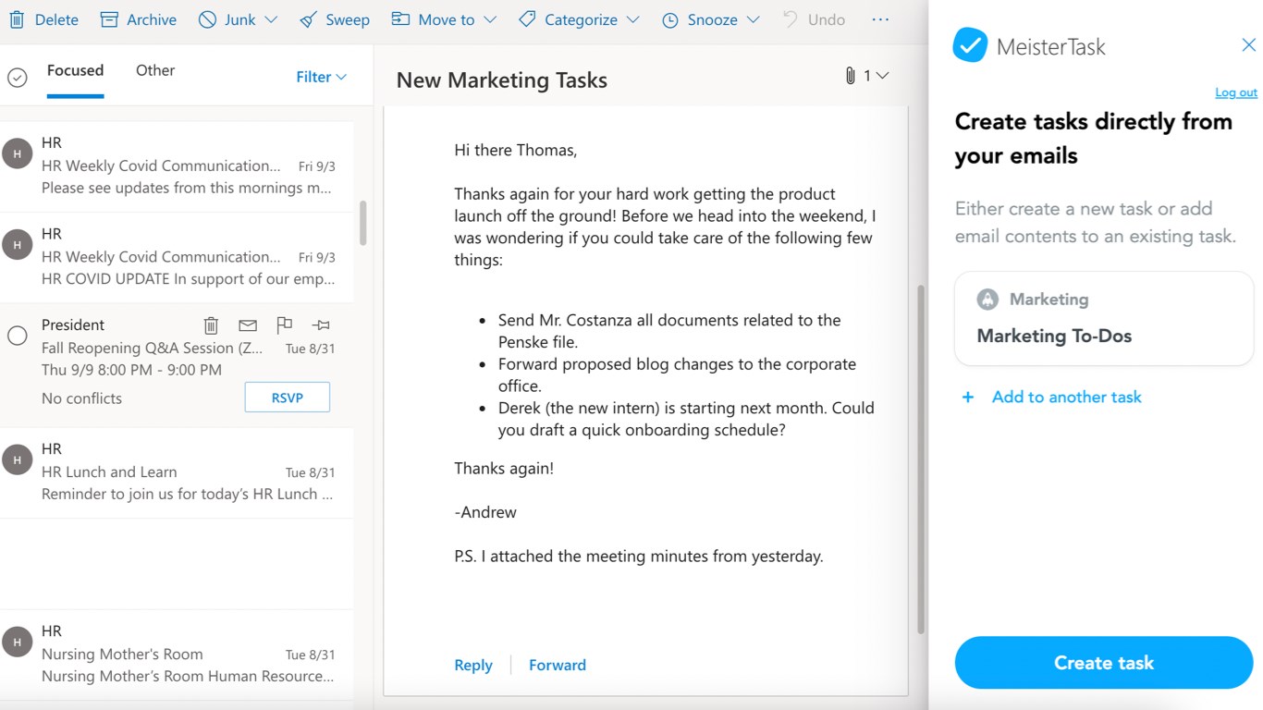Screen dimensions: 1263x710
Task: Click the Sweep broom icon
Action: [309, 19]
